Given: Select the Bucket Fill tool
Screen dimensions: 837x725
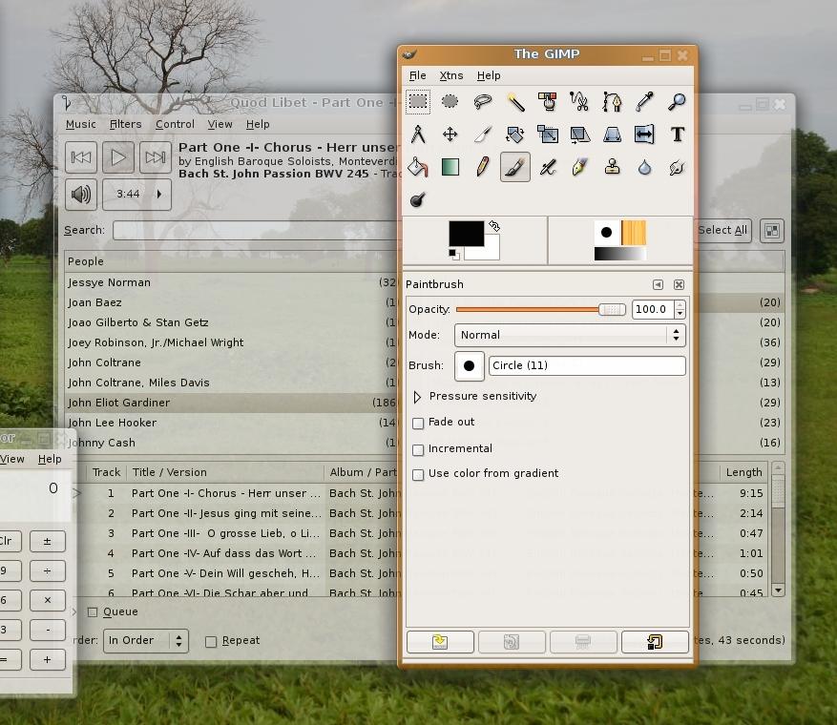Looking at the screenshot, I should pos(418,168).
